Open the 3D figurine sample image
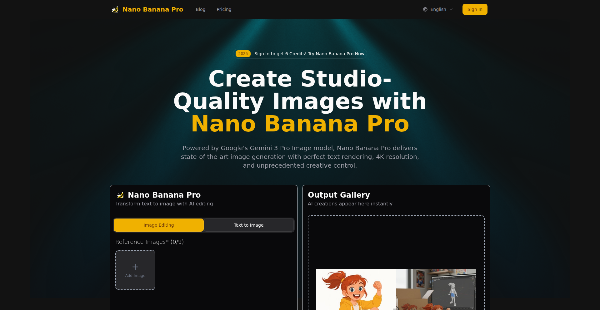 pos(436,289)
